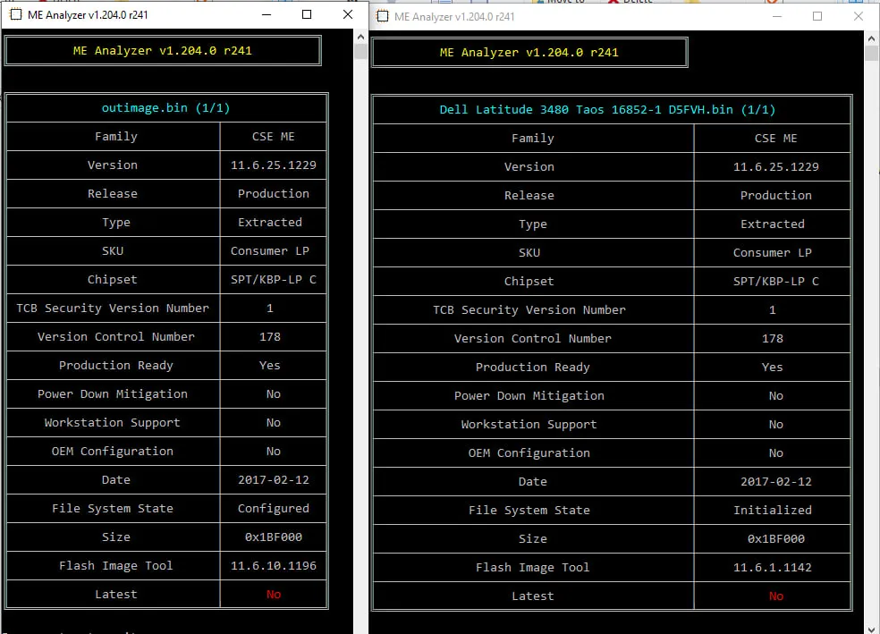
Task: Click the right window title bar text
Action: pyautogui.click(x=454, y=17)
